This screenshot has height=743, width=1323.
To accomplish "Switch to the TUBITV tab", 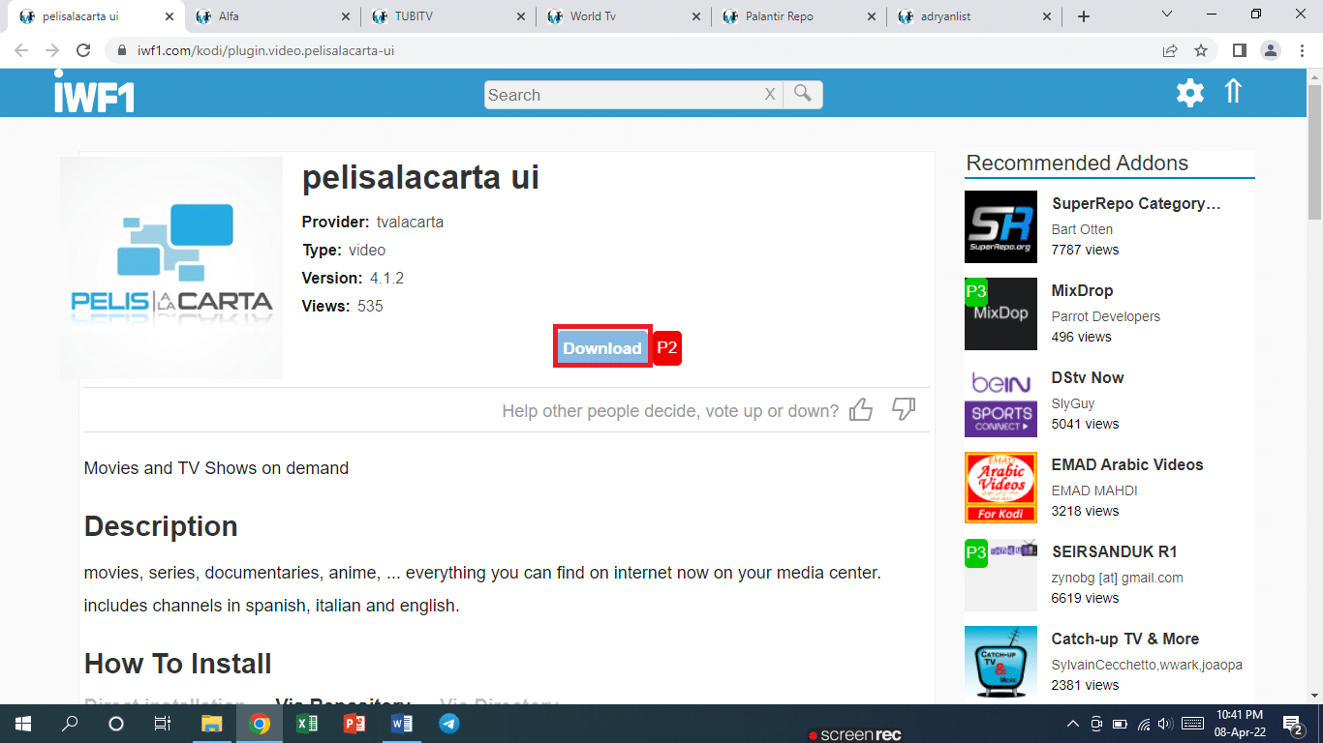I will point(446,16).
